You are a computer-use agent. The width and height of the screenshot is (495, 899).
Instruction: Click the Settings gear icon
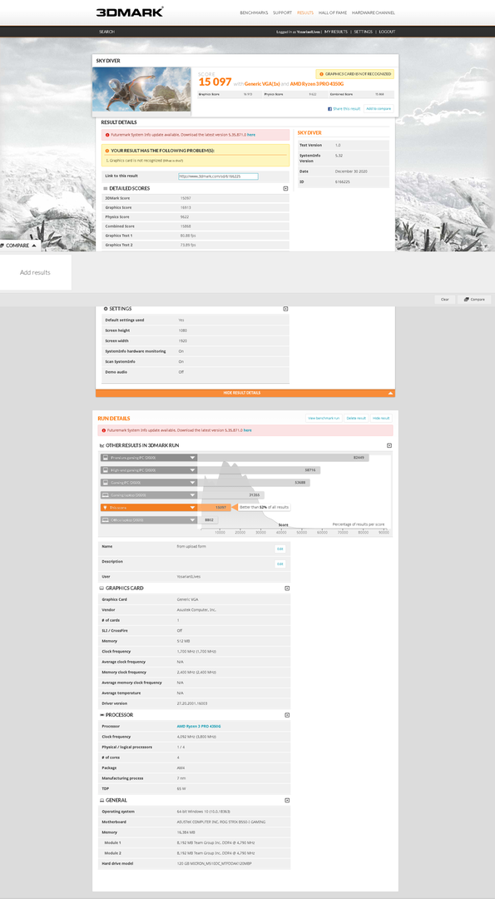105,309
